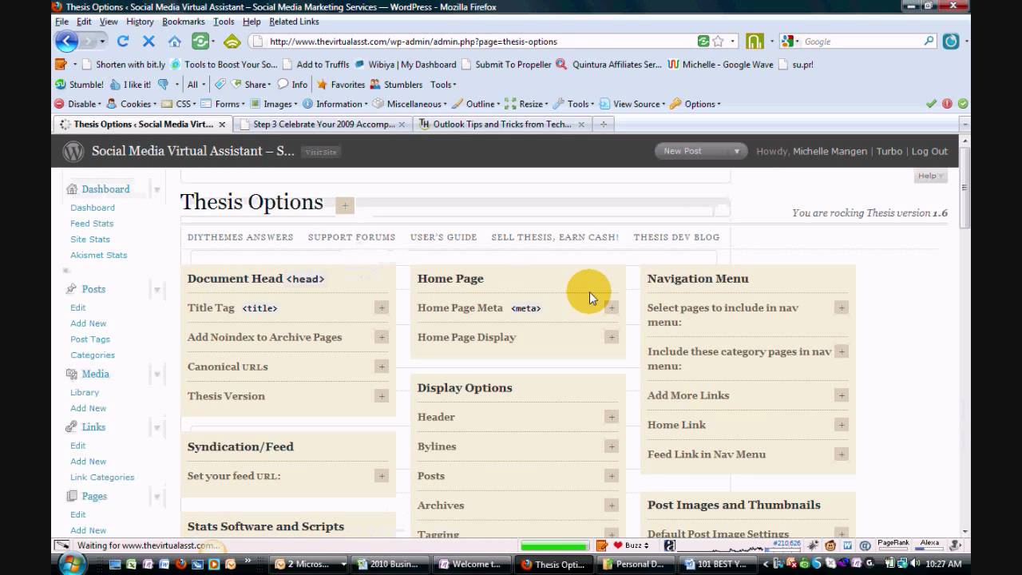Click the Reload page icon
The image size is (1022, 575).
click(122, 42)
